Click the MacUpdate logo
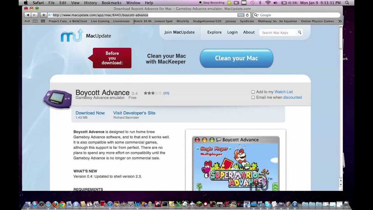The image size is (373, 210). [x=86, y=36]
